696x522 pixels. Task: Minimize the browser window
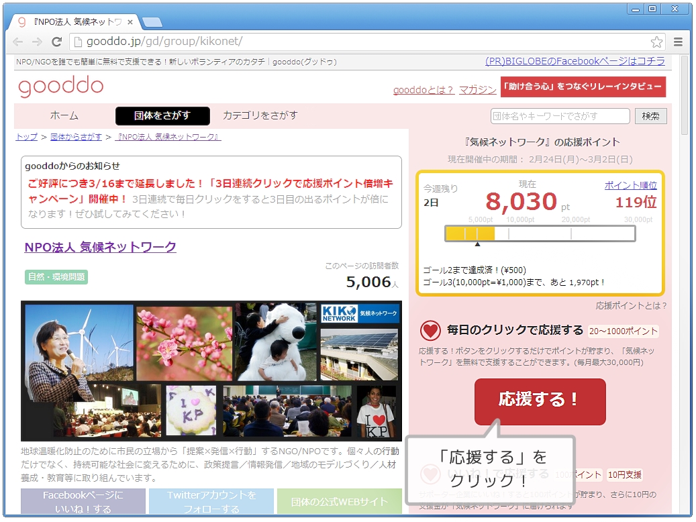point(635,9)
